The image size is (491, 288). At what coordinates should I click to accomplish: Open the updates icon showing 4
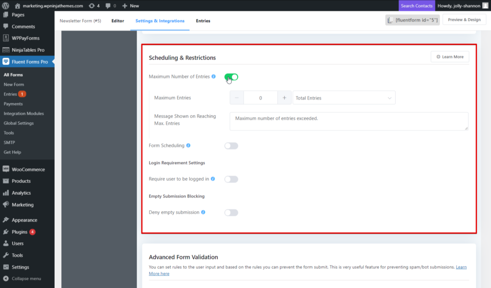pyautogui.click(x=92, y=6)
